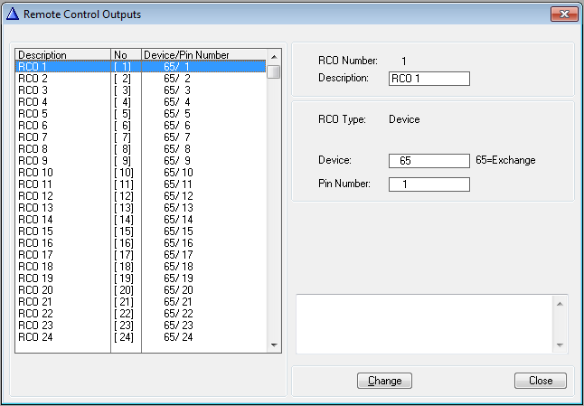This screenshot has width=584, height=406.
Task: Click the Device number field
Action: pos(429,161)
